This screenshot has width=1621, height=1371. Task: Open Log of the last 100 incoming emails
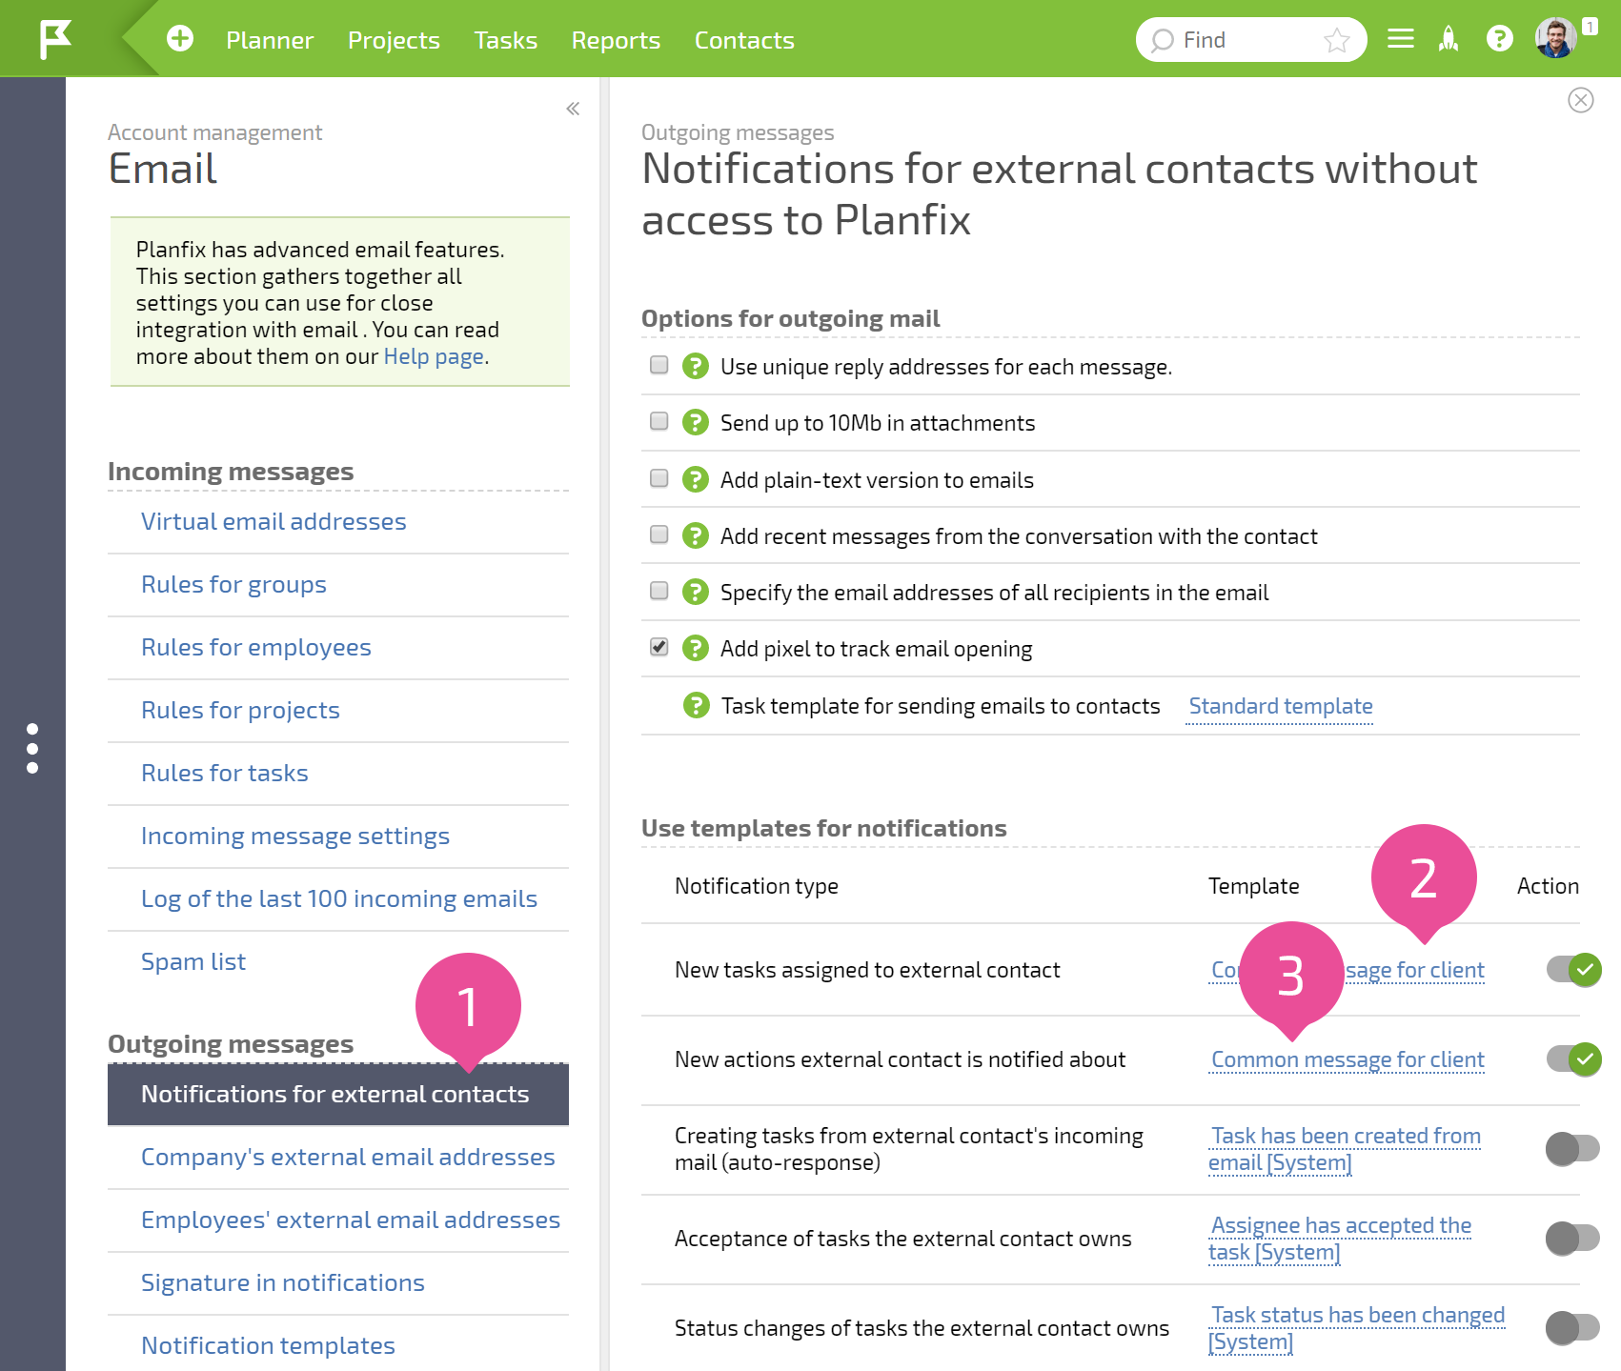pyautogui.click(x=339, y=898)
